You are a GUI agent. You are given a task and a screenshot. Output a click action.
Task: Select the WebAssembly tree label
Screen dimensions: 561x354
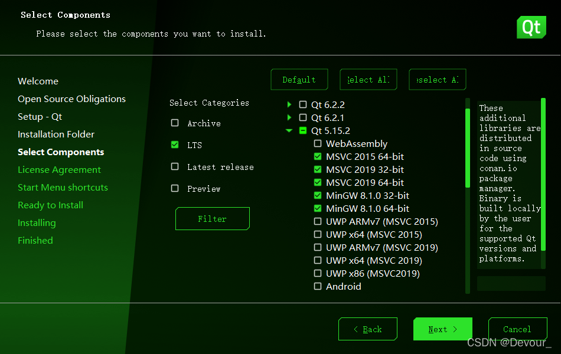pyautogui.click(x=356, y=143)
